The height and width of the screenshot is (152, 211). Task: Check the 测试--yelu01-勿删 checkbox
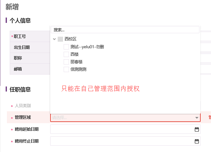(66, 47)
